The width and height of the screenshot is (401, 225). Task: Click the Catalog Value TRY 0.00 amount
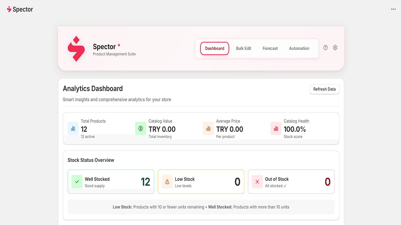pyautogui.click(x=162, y=129)
